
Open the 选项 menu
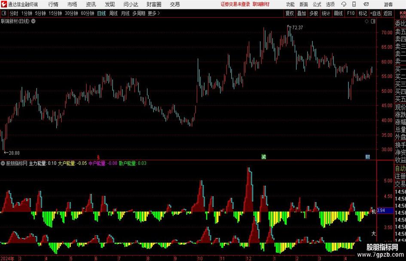tap(330, 4)
